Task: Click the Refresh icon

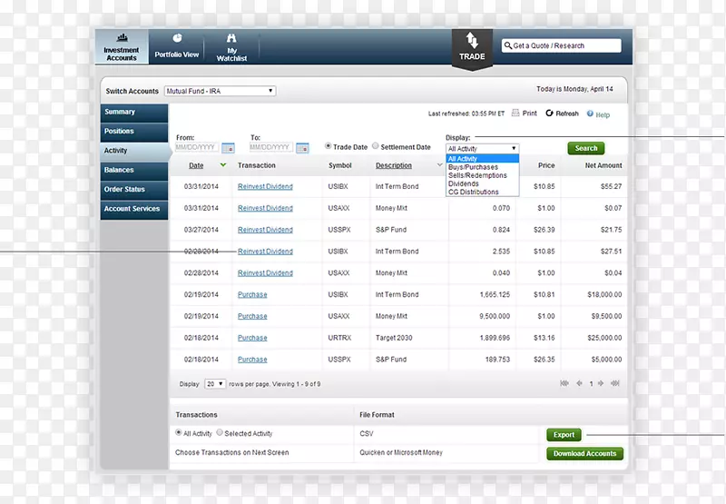Action: pos(549,114)
